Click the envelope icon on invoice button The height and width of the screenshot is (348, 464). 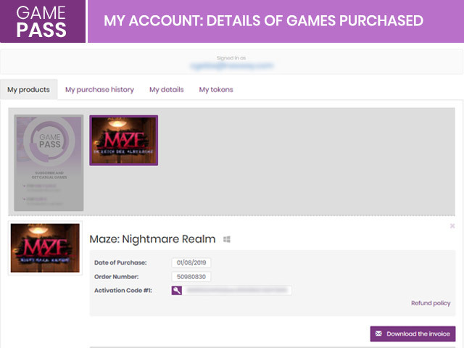pos(378,333)
